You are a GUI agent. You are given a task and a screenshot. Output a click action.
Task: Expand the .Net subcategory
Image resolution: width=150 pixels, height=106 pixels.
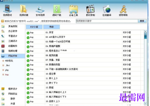[x=3, y=65]
